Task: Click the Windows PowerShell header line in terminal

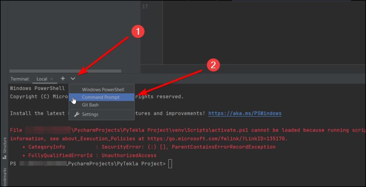Action: [x=38, y=88]
